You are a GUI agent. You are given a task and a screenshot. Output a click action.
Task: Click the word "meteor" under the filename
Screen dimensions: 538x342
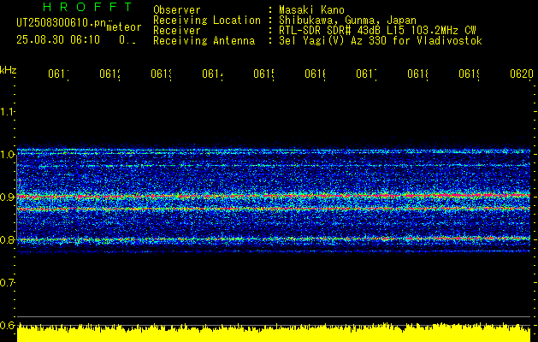[124, 27]
